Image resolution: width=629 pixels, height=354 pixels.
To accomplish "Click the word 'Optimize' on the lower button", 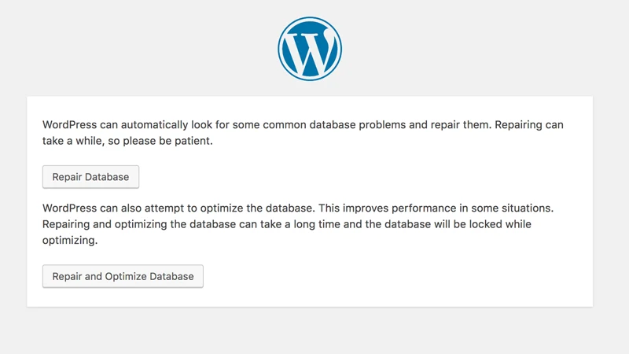I will pyautogui.click(x=126, y=277).
